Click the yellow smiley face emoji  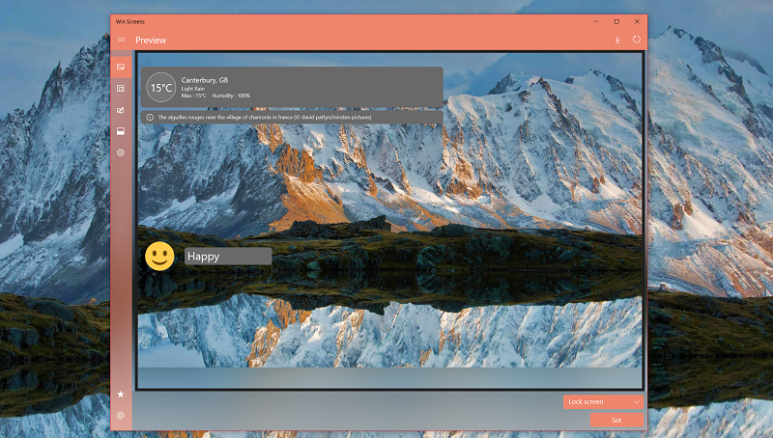point(159,256)
